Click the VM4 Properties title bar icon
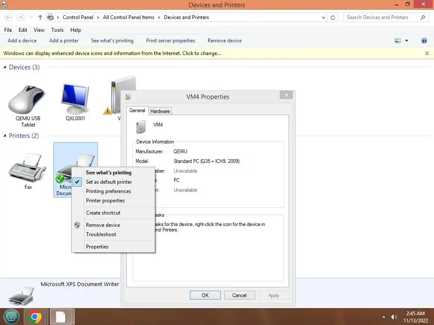The width and height of the screenshot is (434, 325). pos(128,97)
